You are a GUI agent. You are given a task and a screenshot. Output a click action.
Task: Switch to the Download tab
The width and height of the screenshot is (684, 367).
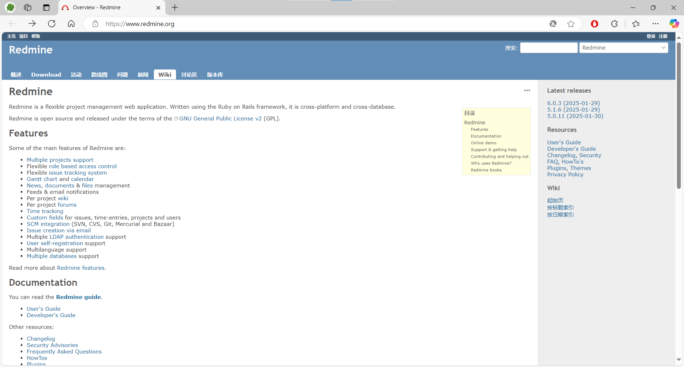46,74
